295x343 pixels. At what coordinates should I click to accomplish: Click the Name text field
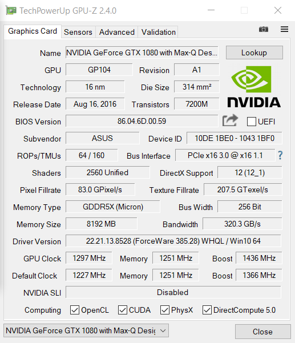142,53
